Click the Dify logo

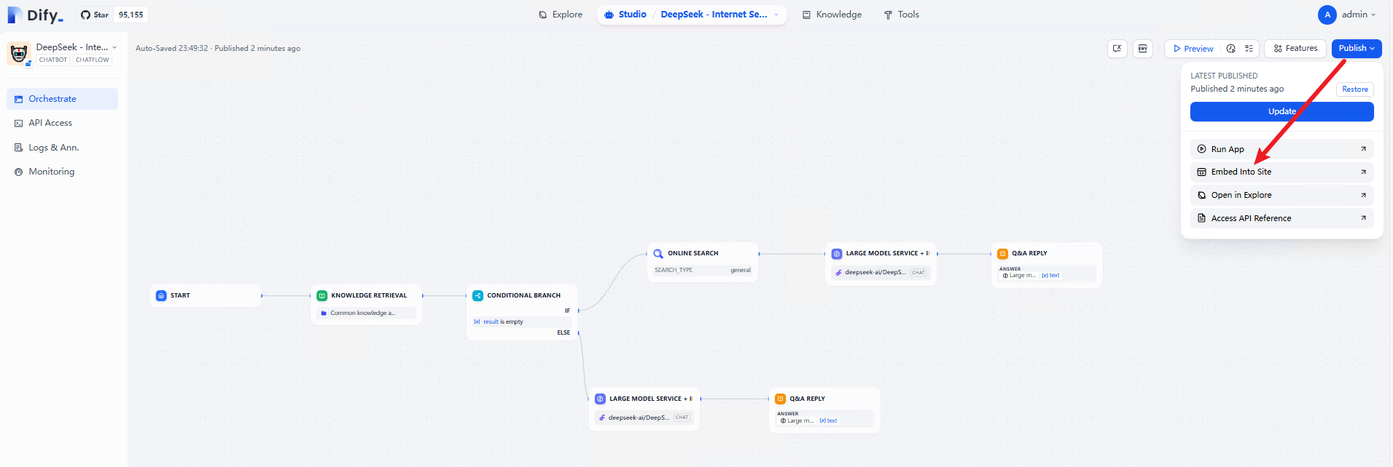pos(35,15)
